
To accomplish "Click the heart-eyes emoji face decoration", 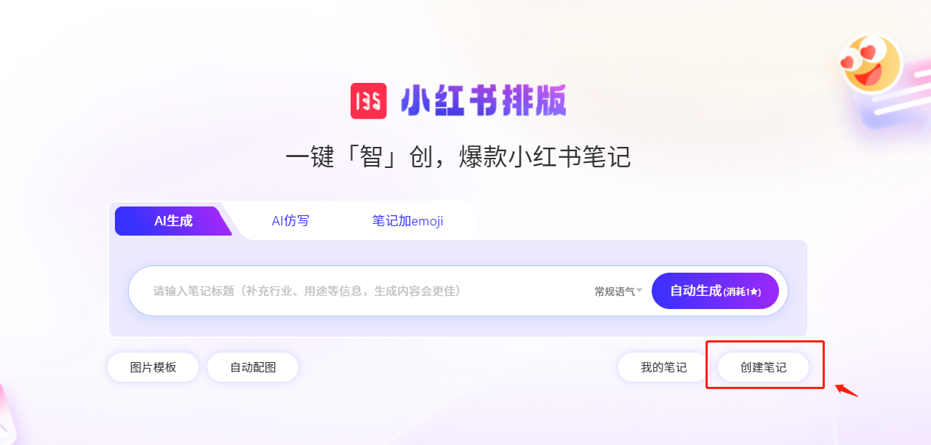I will 870,64.
